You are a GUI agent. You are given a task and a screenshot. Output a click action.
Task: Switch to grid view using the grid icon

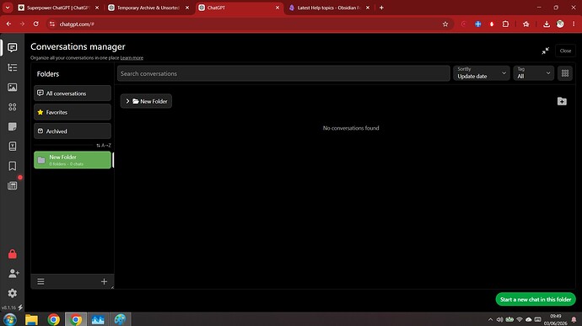pyautogui.click(x=565, y=73)
